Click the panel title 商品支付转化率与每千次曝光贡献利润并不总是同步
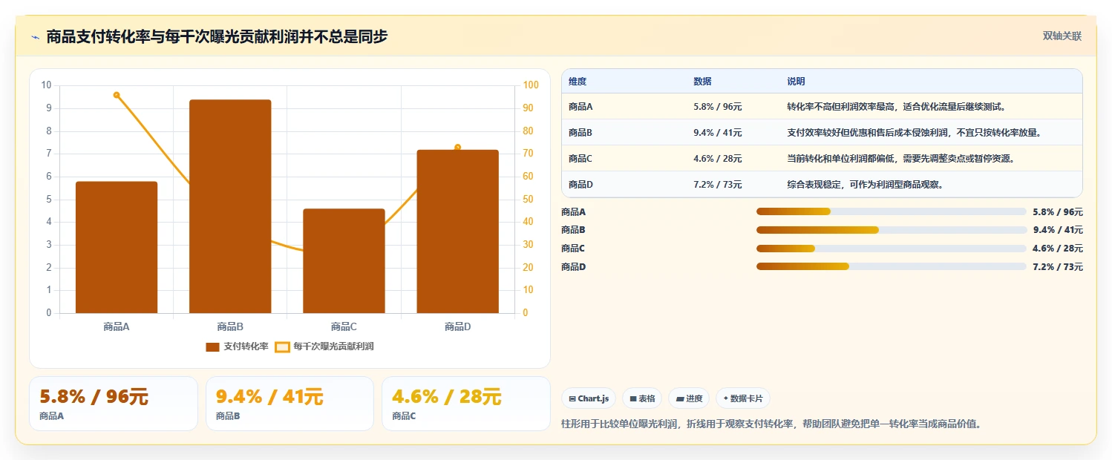Screen dimensions: 1112x460 [x=217, y=36]
